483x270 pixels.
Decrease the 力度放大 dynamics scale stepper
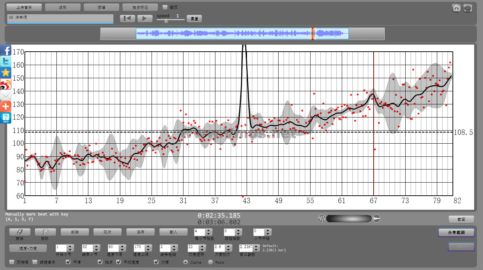229,250
